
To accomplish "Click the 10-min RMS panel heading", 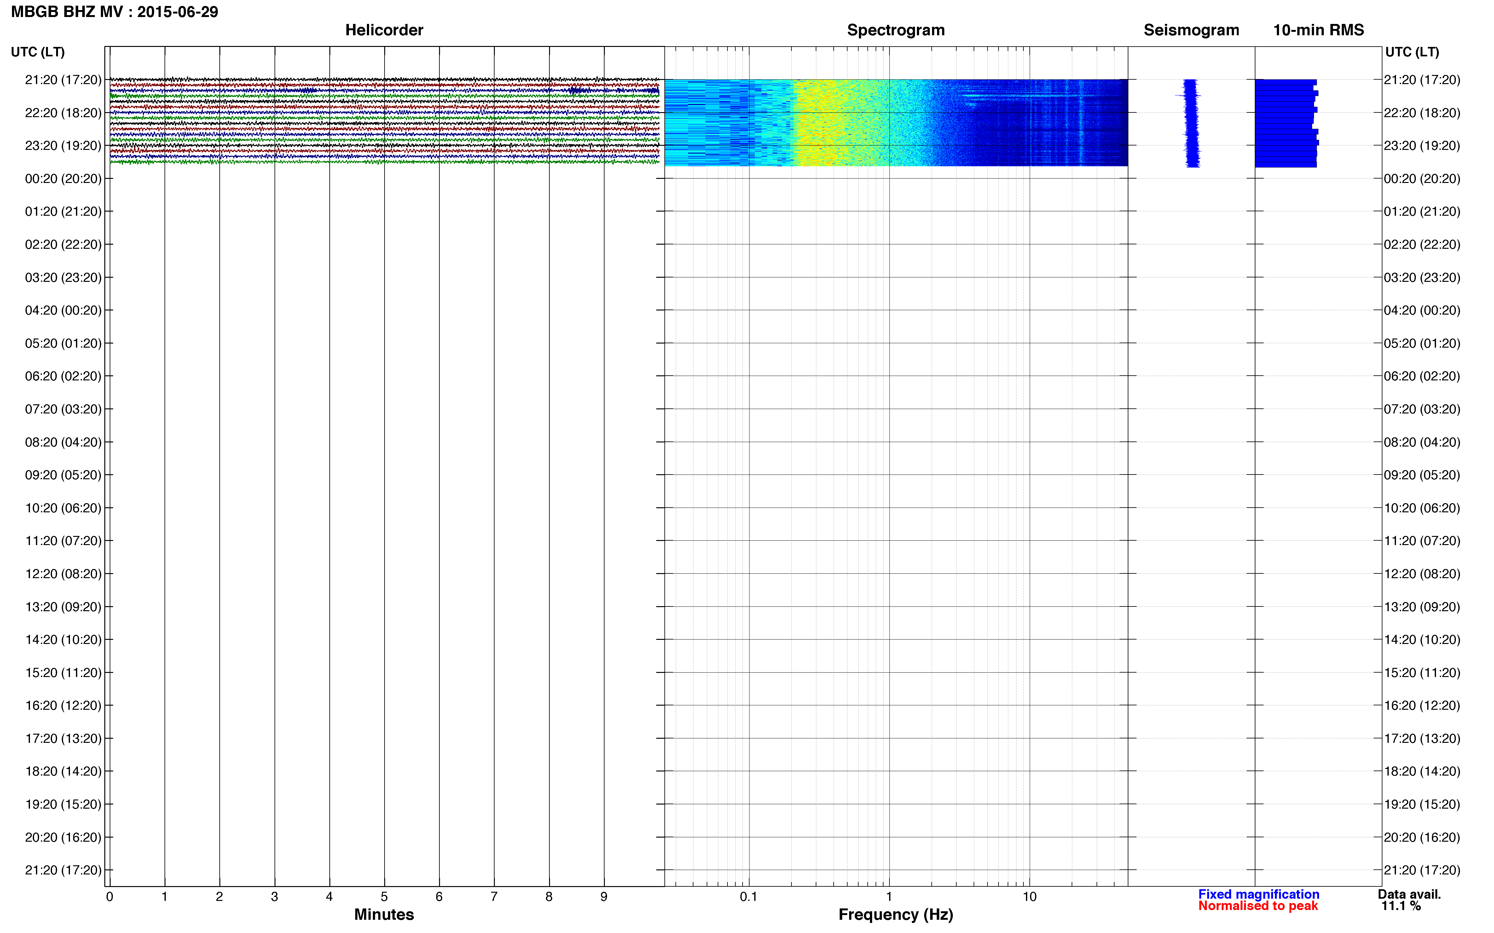I will tap(1319, 30).
